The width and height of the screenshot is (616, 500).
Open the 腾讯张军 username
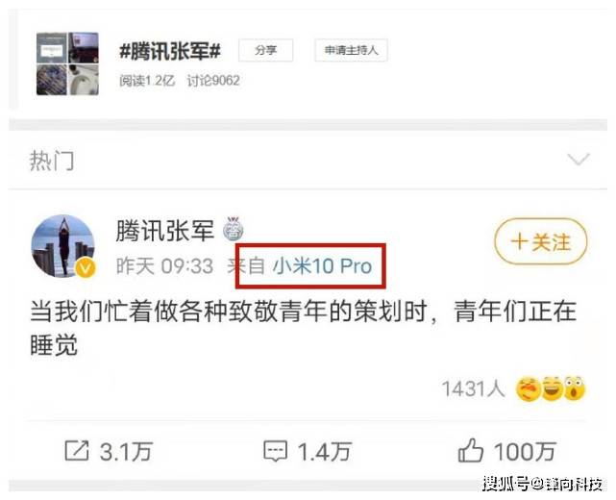coord(165,230)
